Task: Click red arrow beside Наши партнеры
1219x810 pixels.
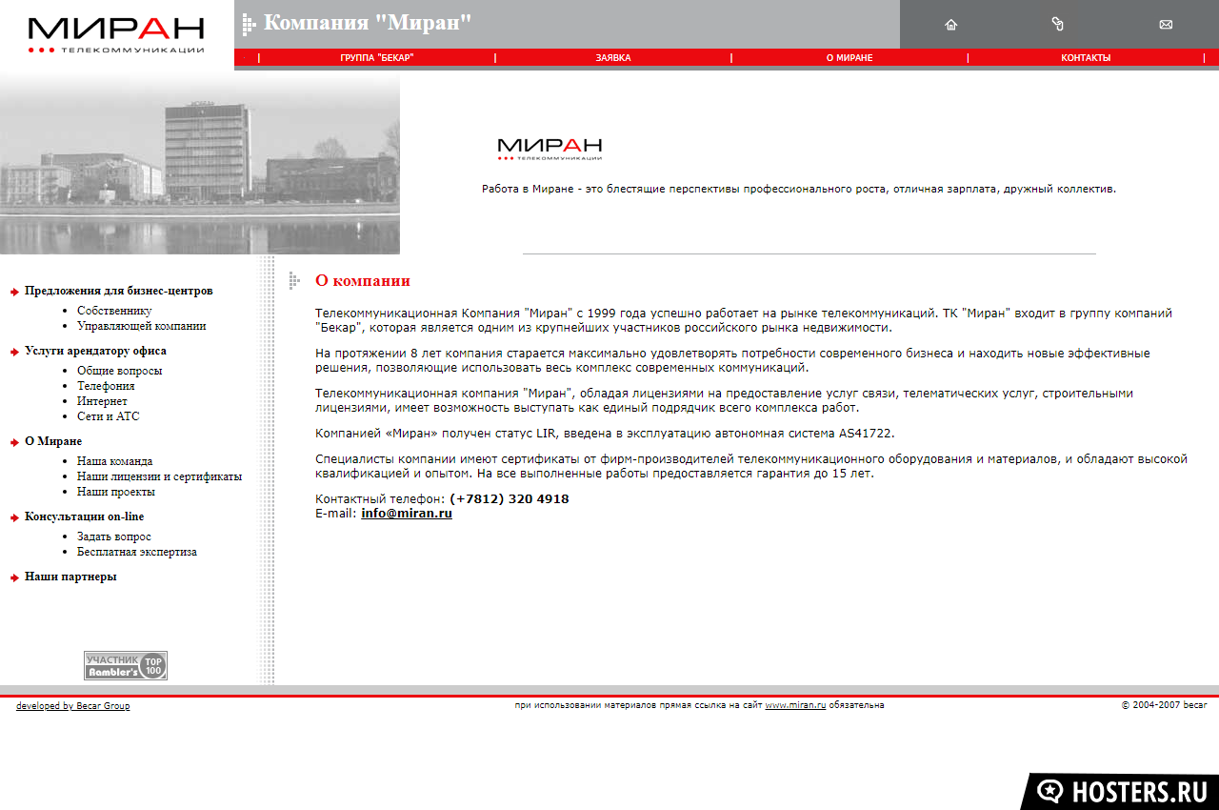Action: point(14,577)
